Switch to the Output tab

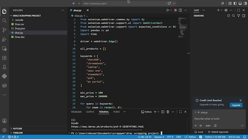coord(90,112)
